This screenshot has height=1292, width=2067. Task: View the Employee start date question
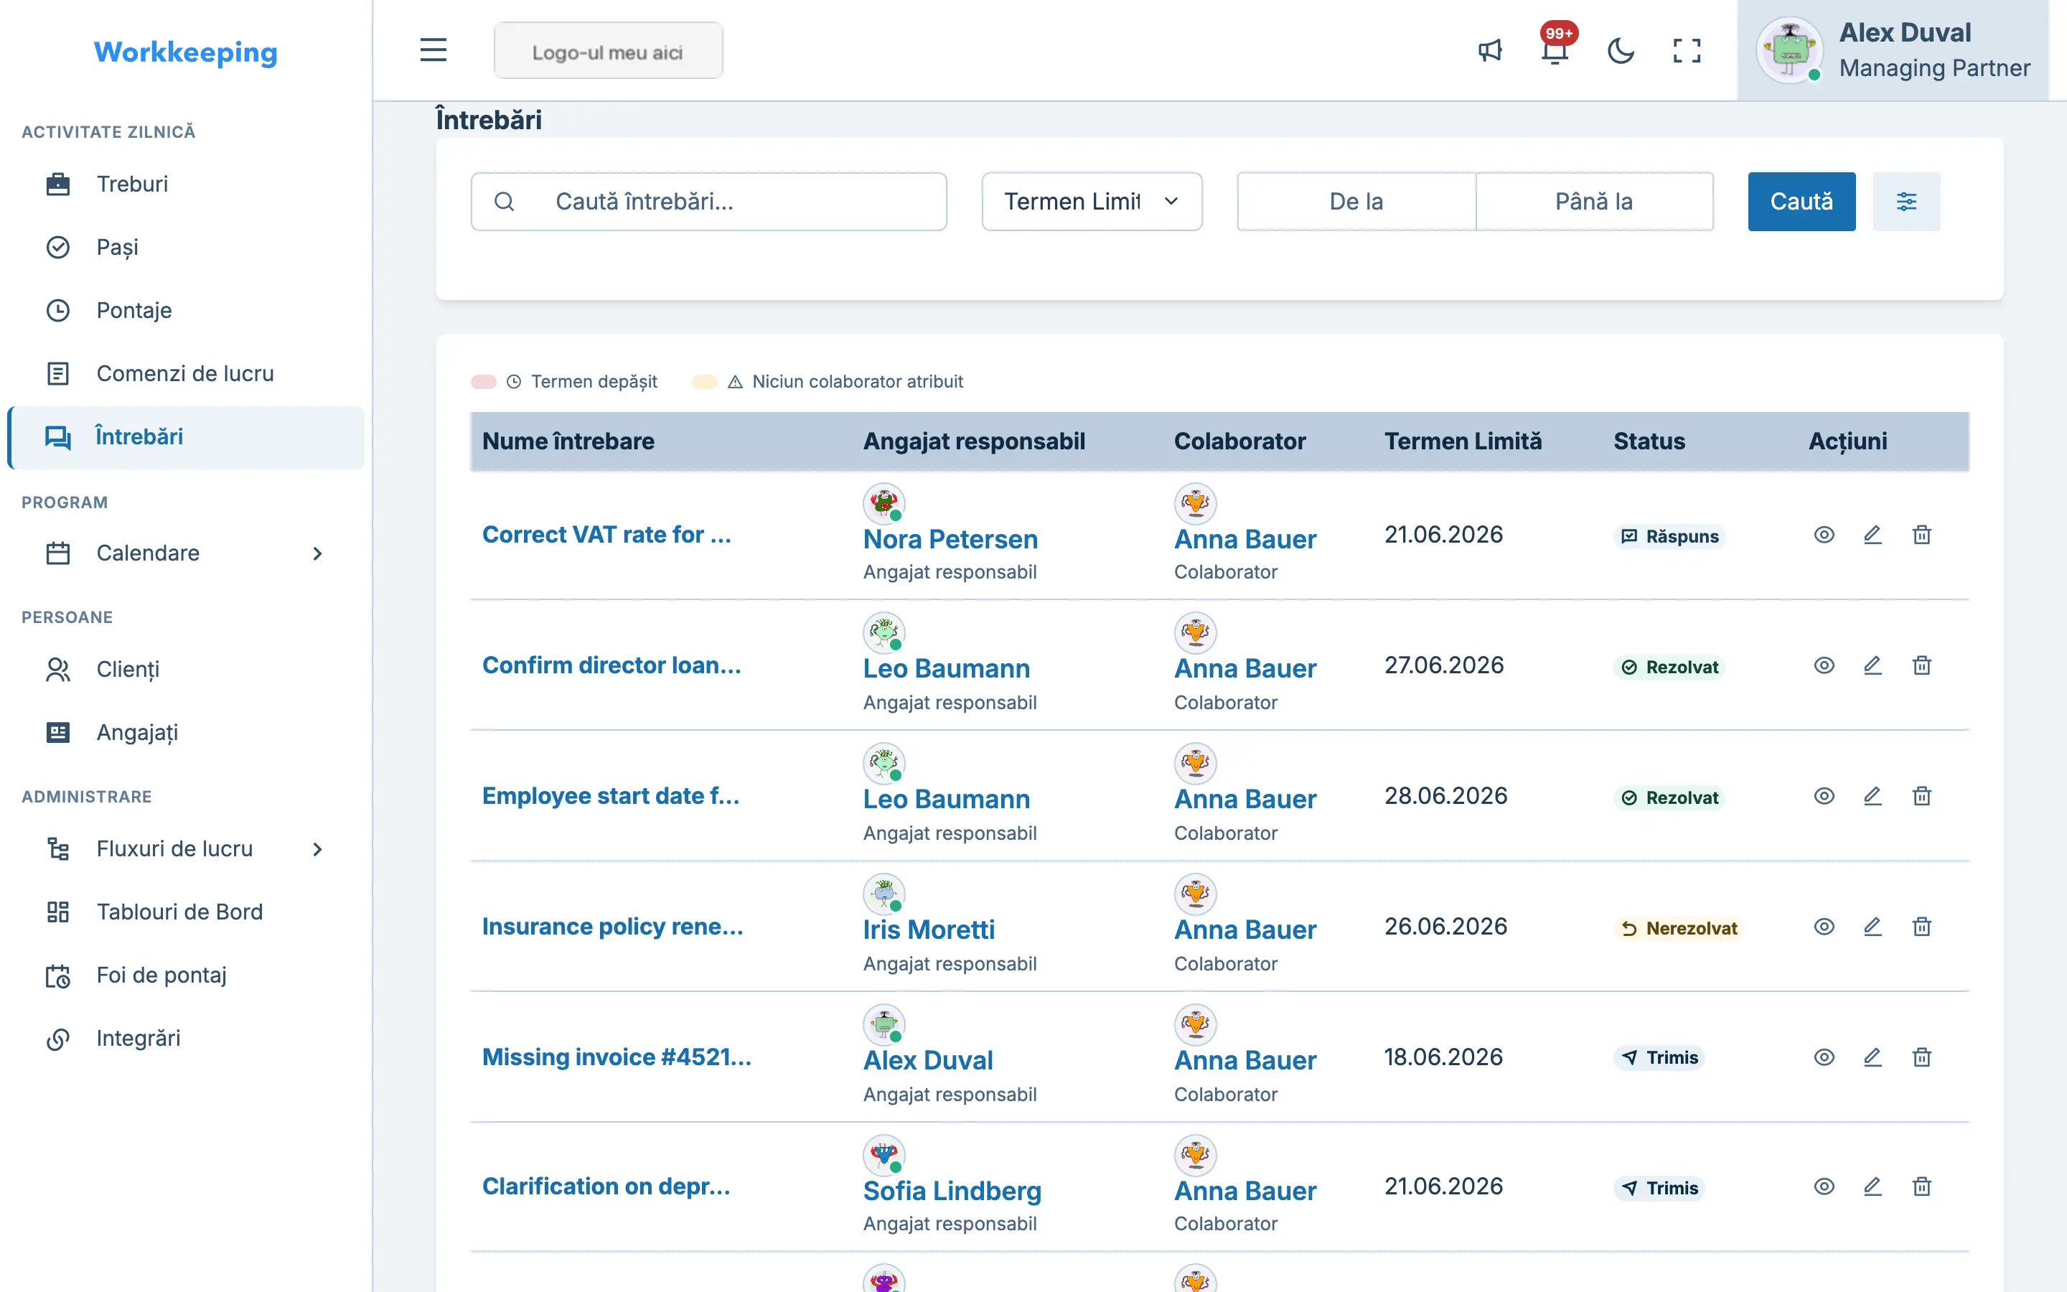click(x=1824, y=797)
